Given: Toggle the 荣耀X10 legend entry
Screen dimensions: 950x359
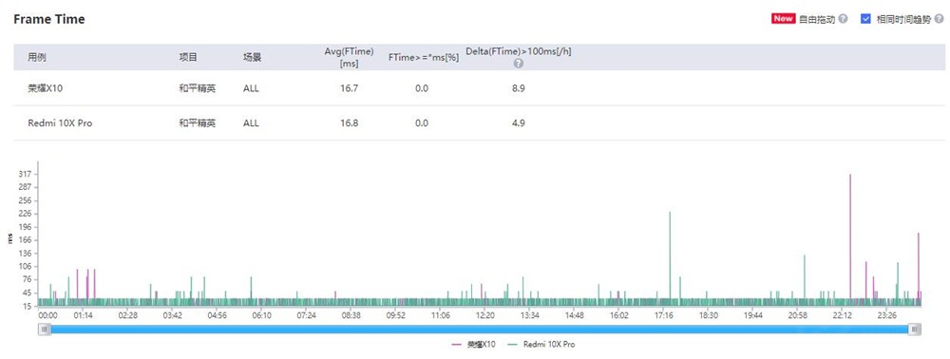Looking at the screenshot, I should [x=474, y=345].
